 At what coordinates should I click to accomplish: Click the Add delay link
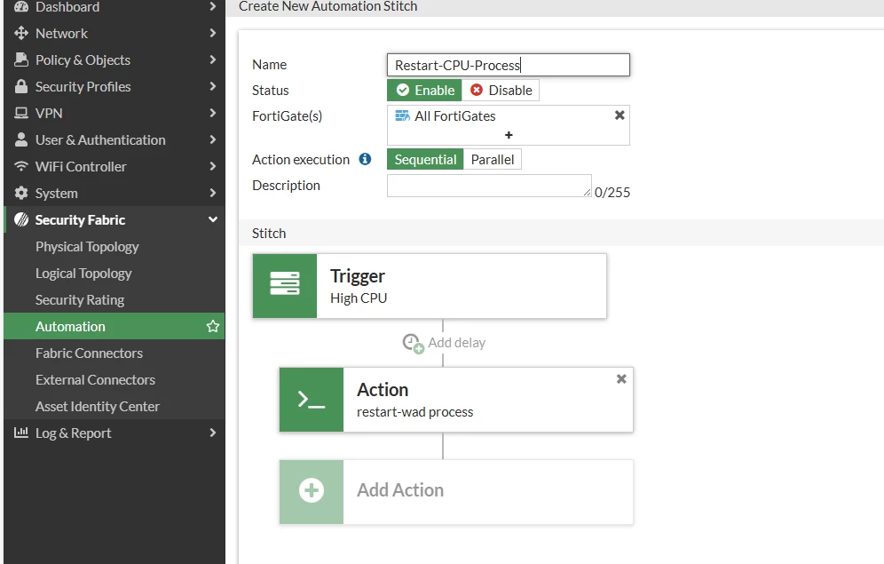point(457,343)
